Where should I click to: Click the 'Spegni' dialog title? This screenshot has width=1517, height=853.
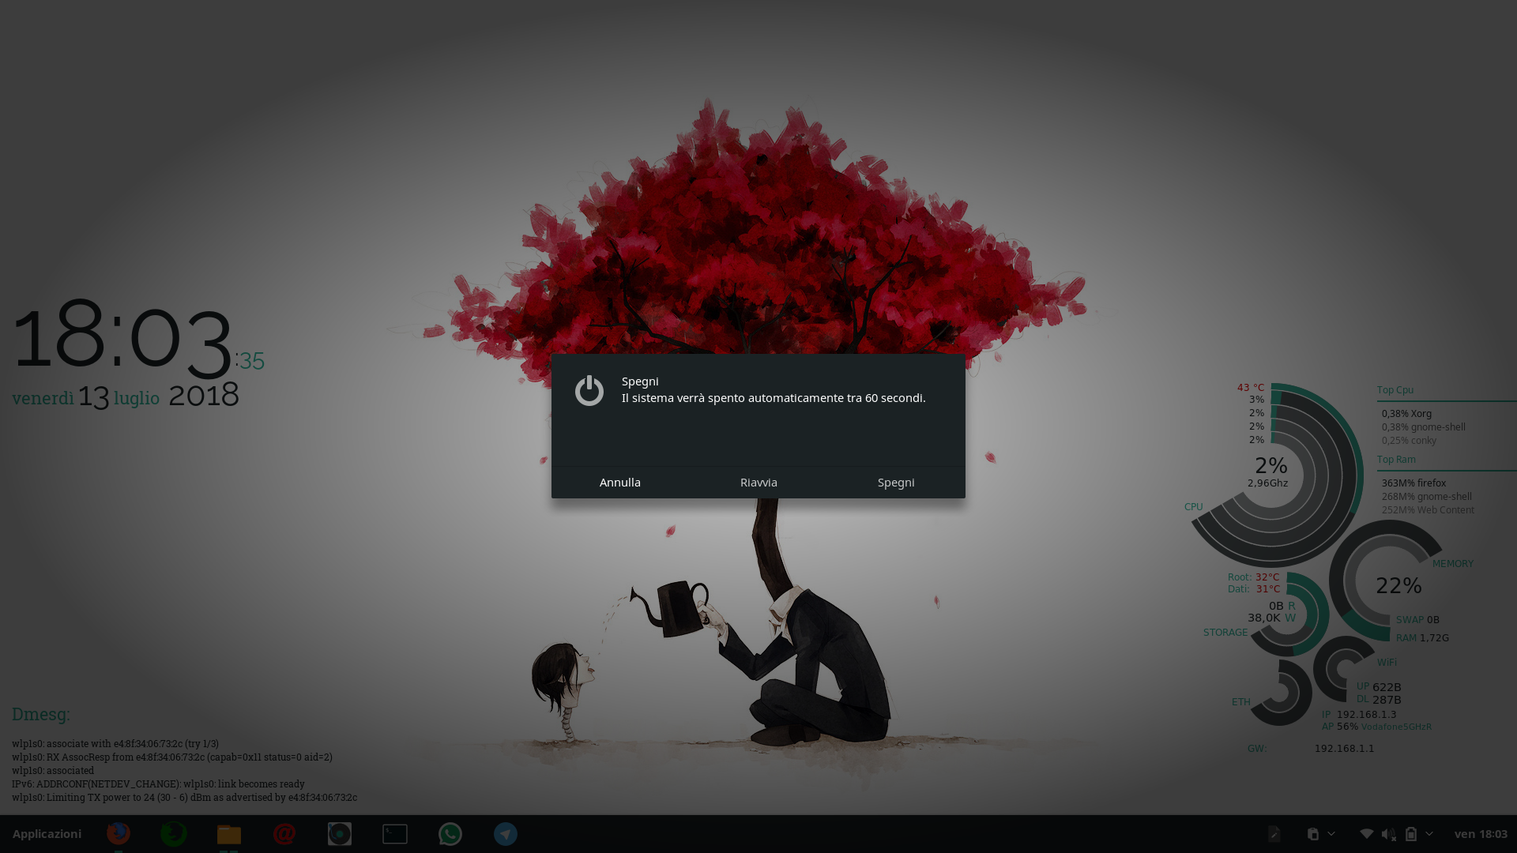pyautogui.click(x=640, y=381)
